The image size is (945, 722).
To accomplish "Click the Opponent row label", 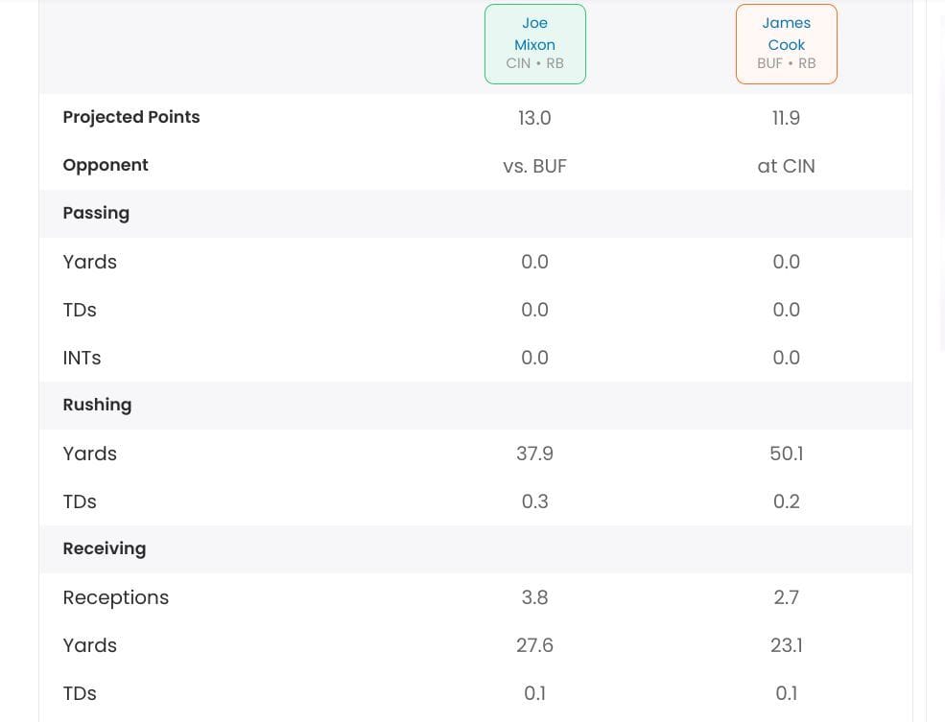I will (x=106, y=166).
